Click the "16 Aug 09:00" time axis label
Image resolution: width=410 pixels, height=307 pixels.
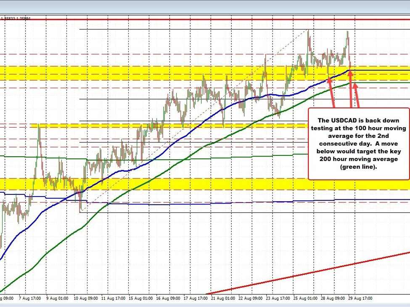click(168, 298)
